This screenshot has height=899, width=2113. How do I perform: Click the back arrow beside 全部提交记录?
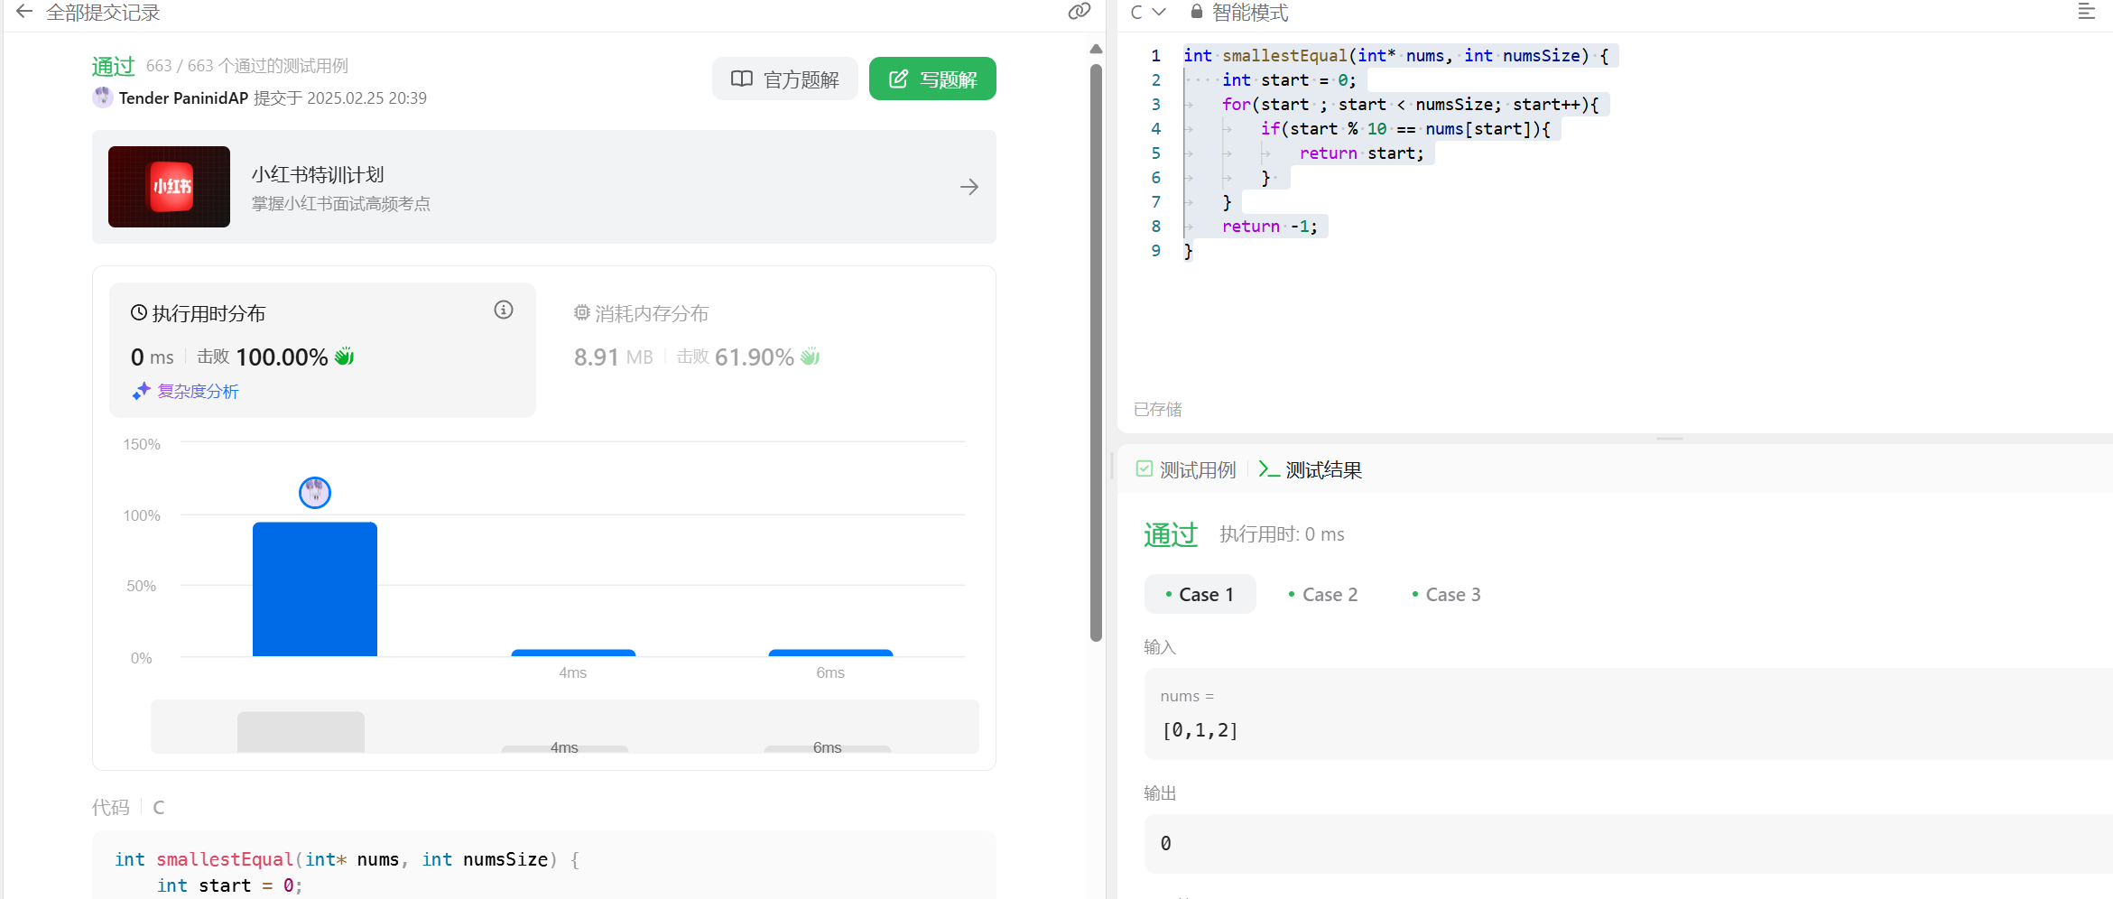click(x=24, y=12)
